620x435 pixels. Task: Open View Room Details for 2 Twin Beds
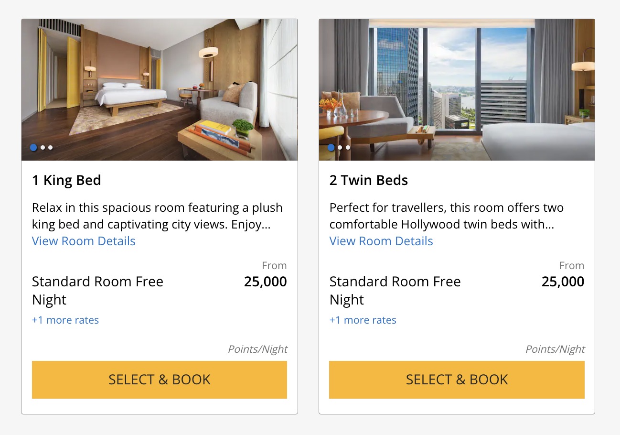[381, 241]
